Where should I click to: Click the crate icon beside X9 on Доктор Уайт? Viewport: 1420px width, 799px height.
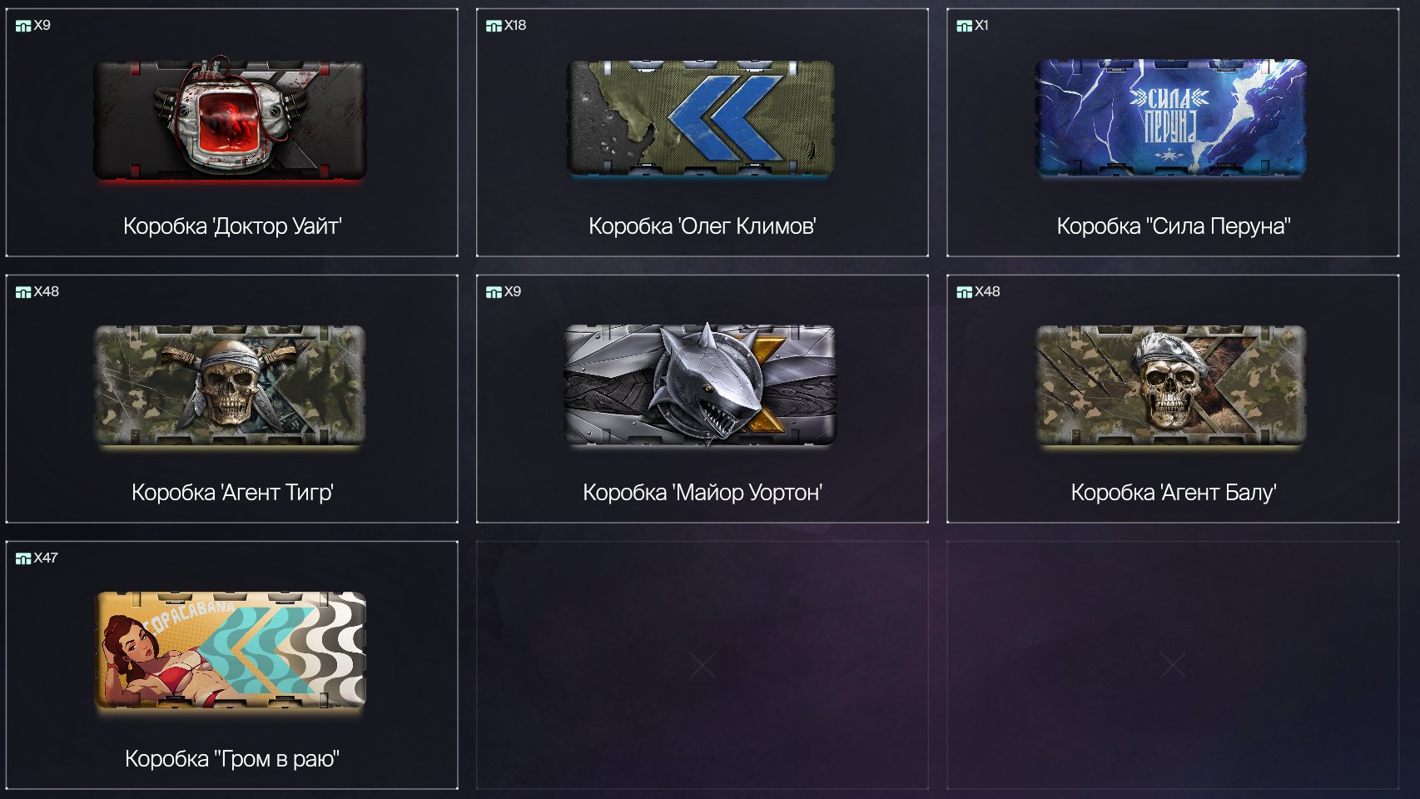[23, 26]
